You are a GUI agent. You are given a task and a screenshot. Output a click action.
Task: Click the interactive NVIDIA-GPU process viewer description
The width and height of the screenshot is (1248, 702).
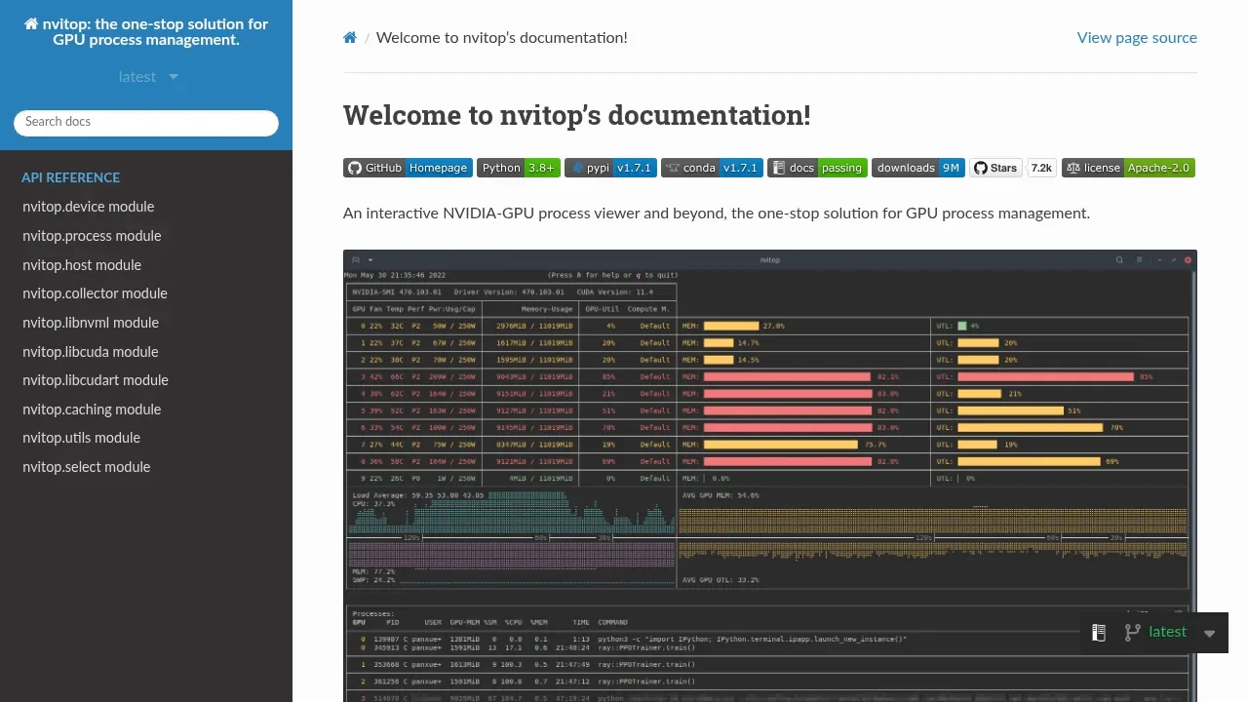tap(717, 214)
